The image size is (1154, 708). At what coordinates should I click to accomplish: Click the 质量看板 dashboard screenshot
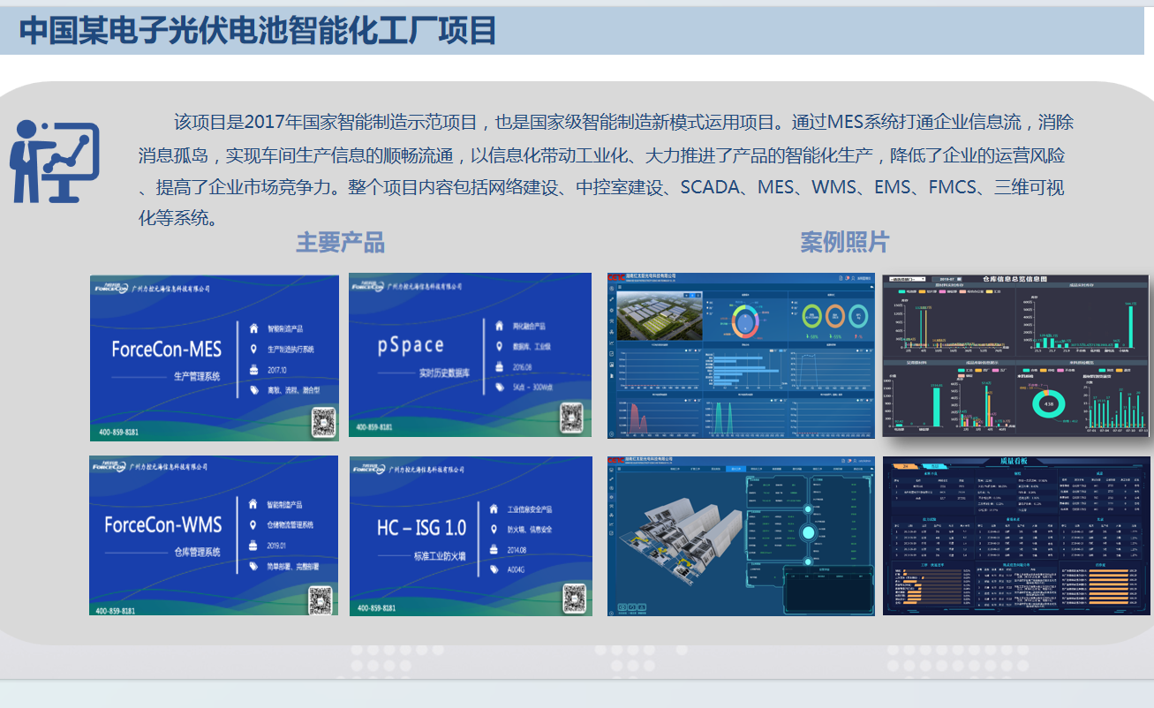click(1016, 536)
